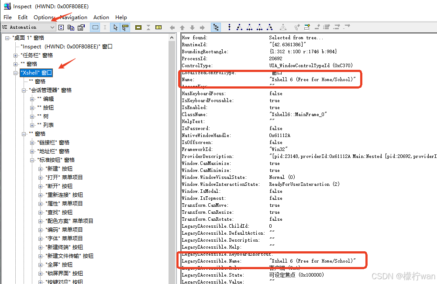The width and height of the screenshot is (437, 284).
Task: Click the Navigate to Parent up-arrow icon
Action: [182, 27]
